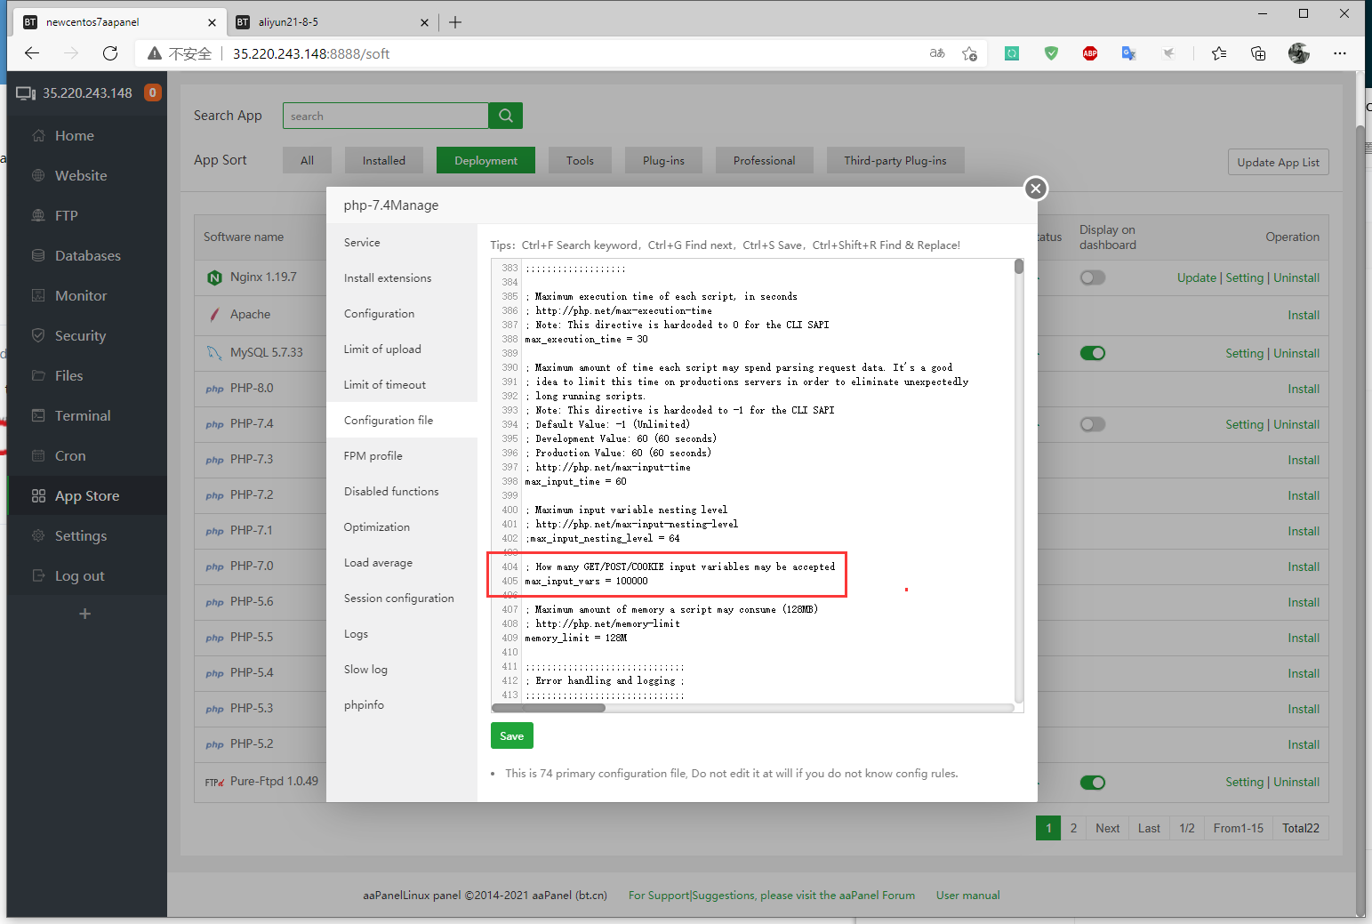The width and height of the screenshot is (1372, 924).
Task: Click the teal square extension icon
Action: point(1012,53)
